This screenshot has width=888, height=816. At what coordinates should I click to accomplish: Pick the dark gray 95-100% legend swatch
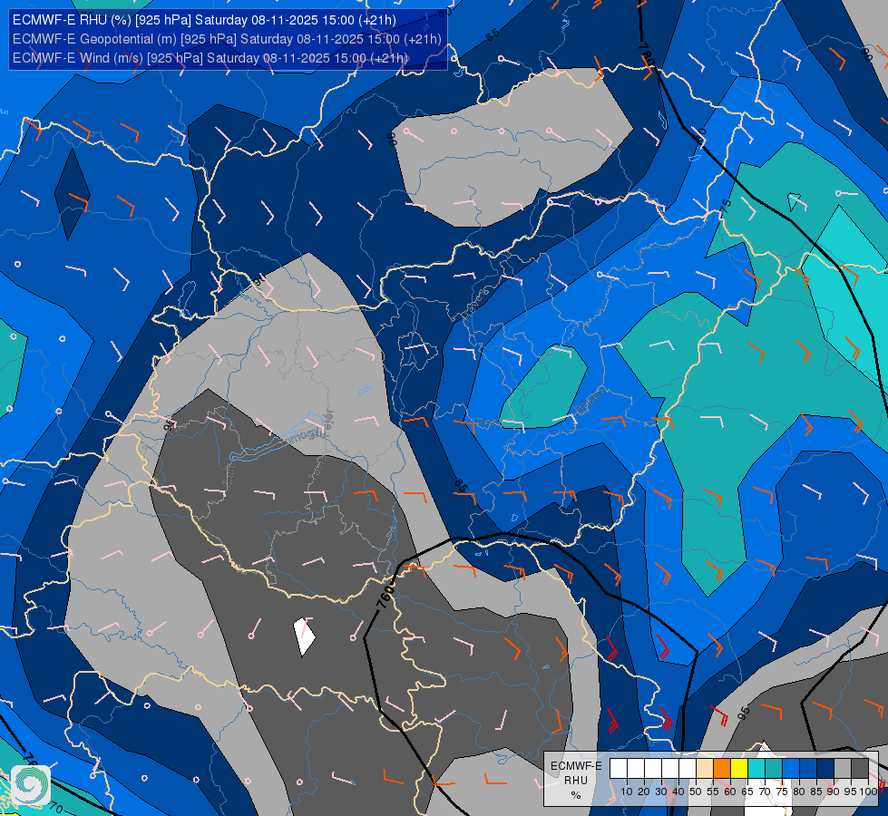tap(860, 768)
